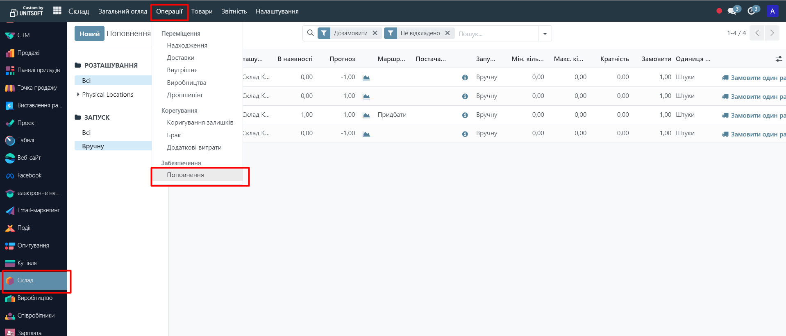
Task: Open the search options dropdown arrow
Action: 545,34
